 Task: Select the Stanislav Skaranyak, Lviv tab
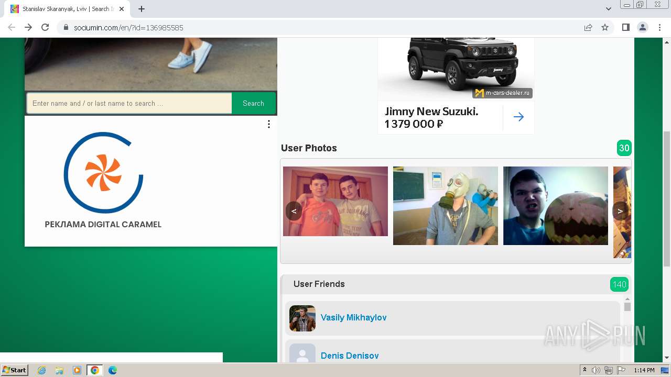(x=68, y=9)
